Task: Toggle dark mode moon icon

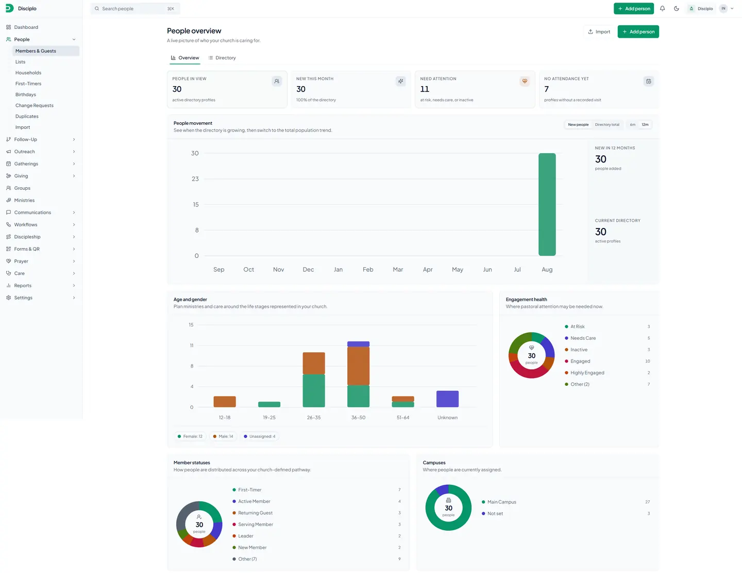Action: (677, 8)
